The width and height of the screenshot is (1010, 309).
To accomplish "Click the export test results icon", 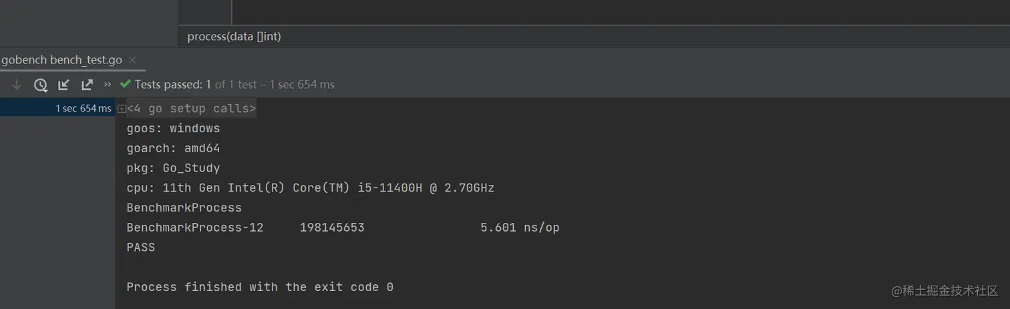I will [x=87, y=85].
